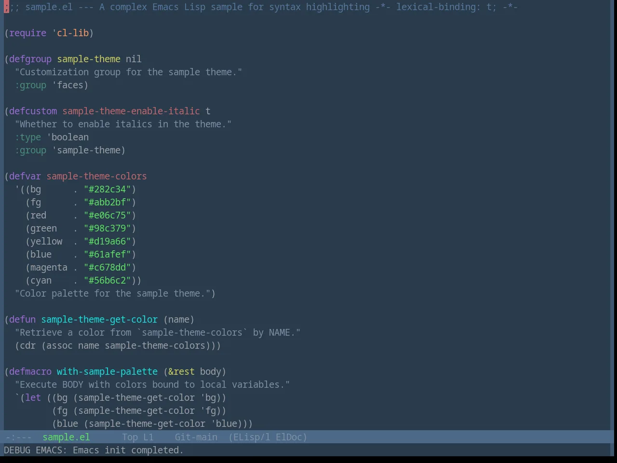Click sample-theme-get-color in the defun line
Image resolution: width=617 pixels, height=463 pixels.
pos(99,319)
